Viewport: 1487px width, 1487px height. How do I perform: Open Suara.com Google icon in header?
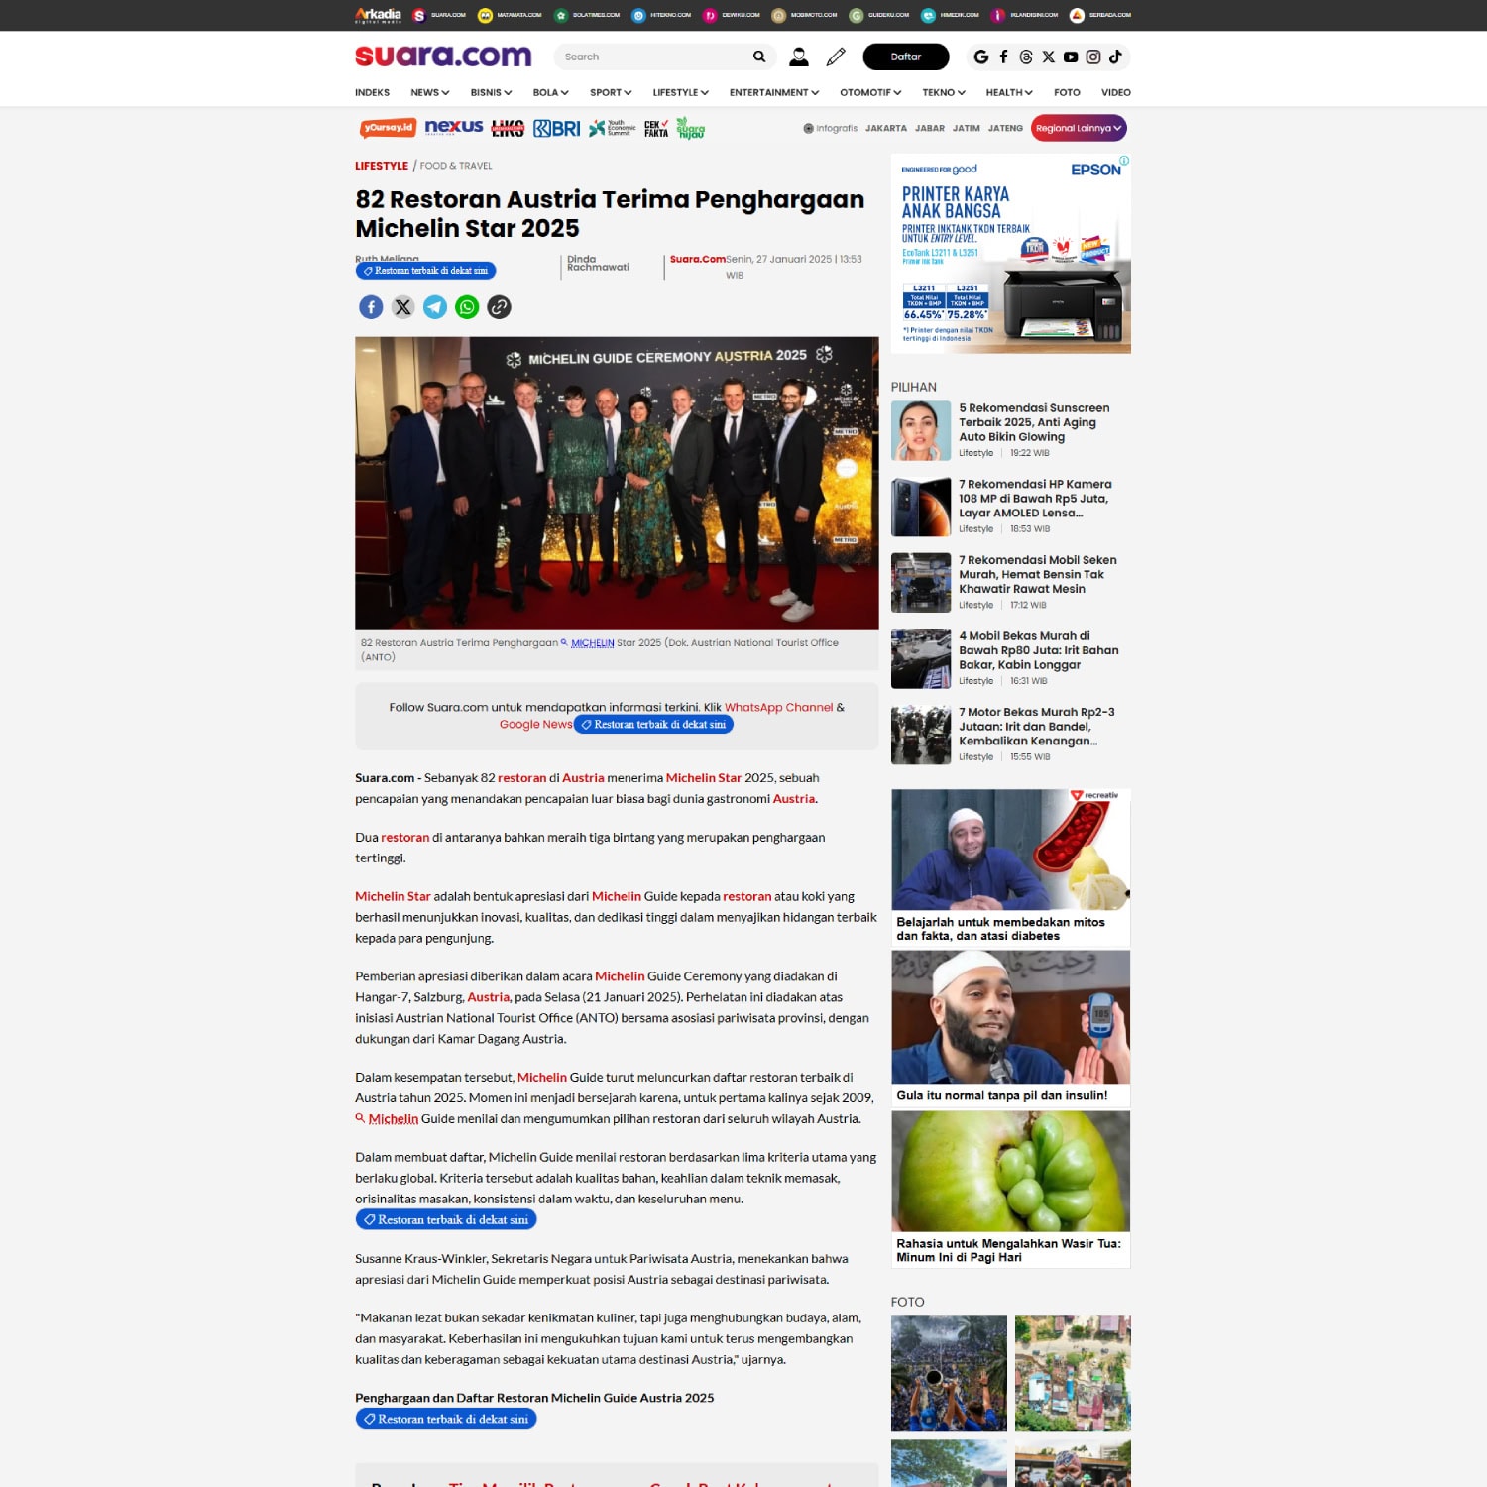(981, 57)
